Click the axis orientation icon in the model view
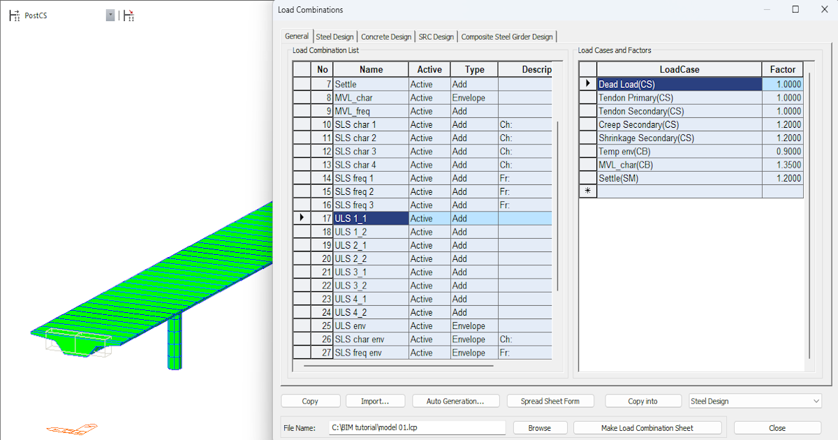The image size is (838, 440). point(71,427)
